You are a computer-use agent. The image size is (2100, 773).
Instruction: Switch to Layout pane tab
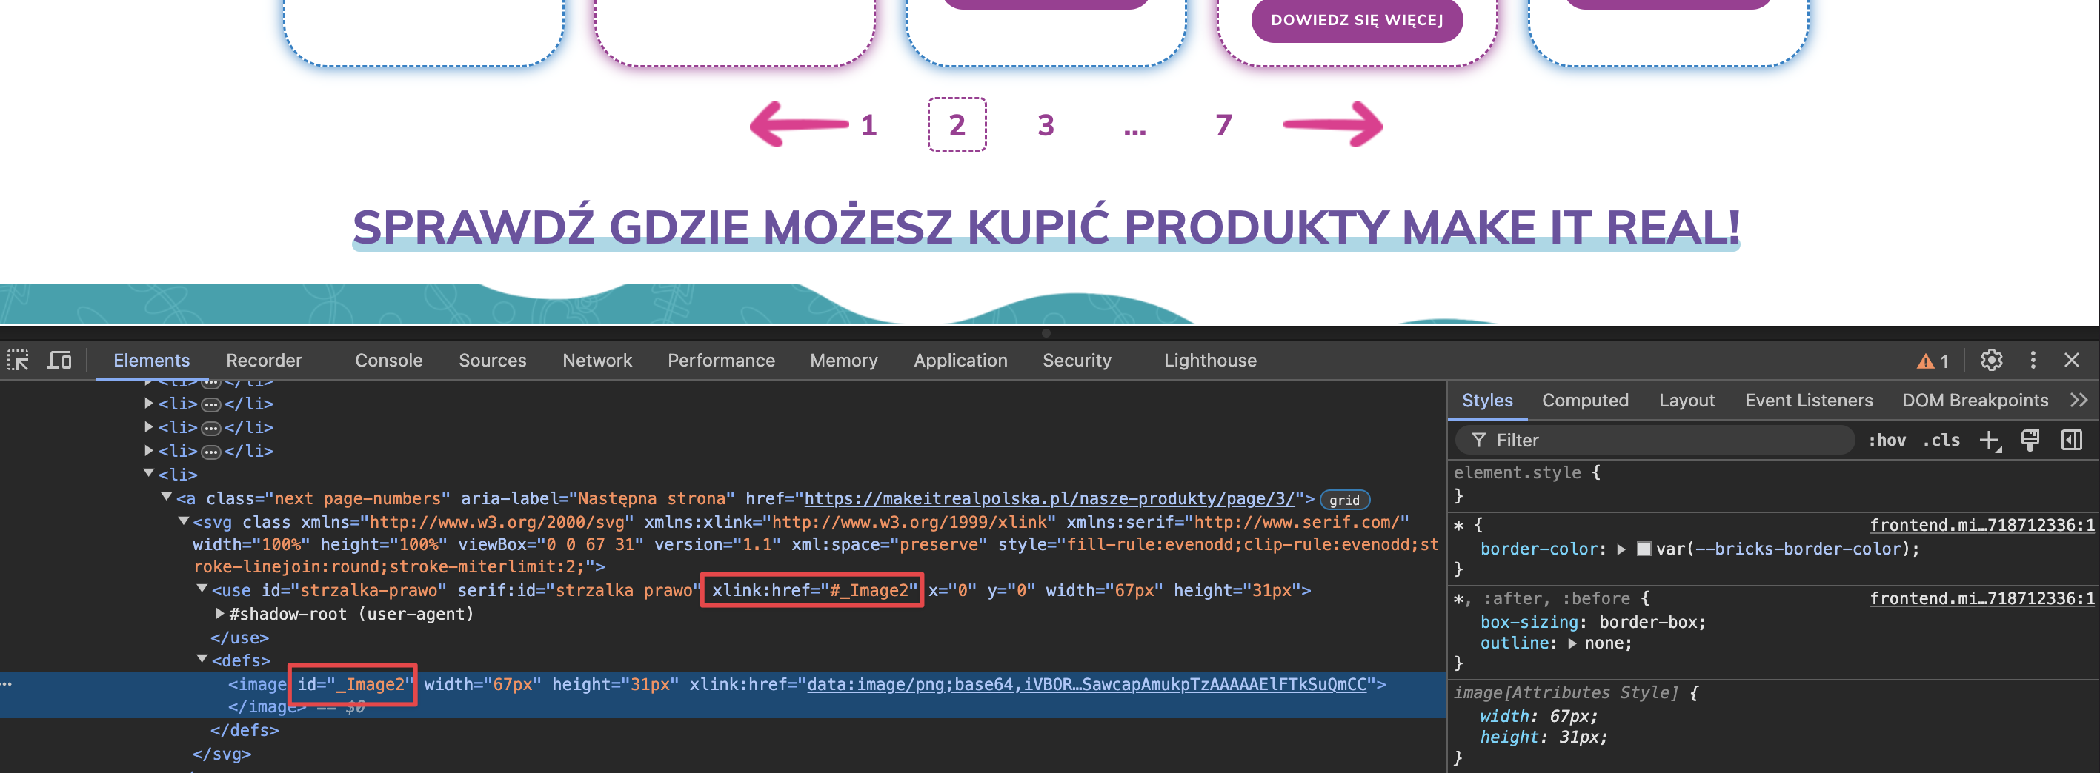click(1687, 400)
